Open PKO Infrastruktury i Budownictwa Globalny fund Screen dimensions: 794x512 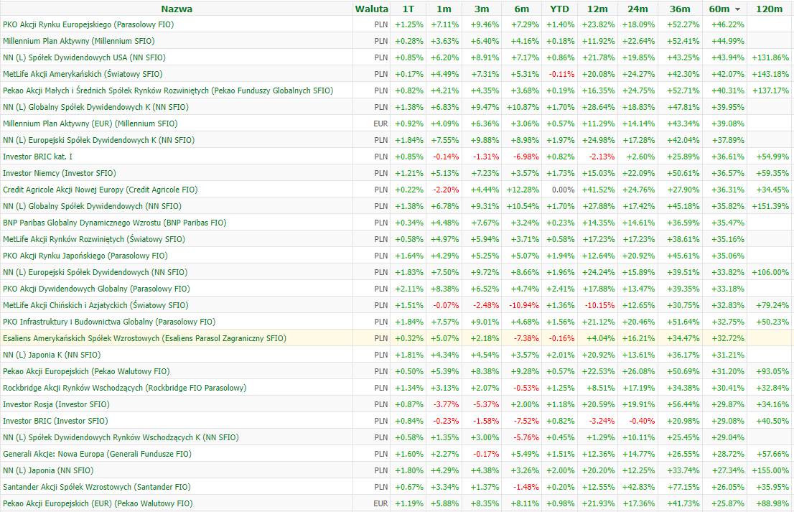(109, 322)
